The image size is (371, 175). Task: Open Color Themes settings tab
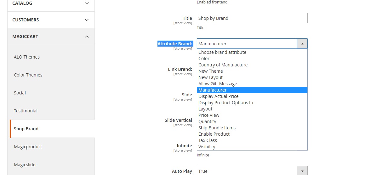click(28, 75)
